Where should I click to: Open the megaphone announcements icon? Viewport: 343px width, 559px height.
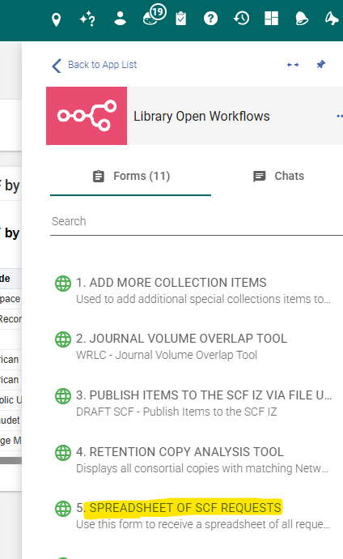[332, 19]
